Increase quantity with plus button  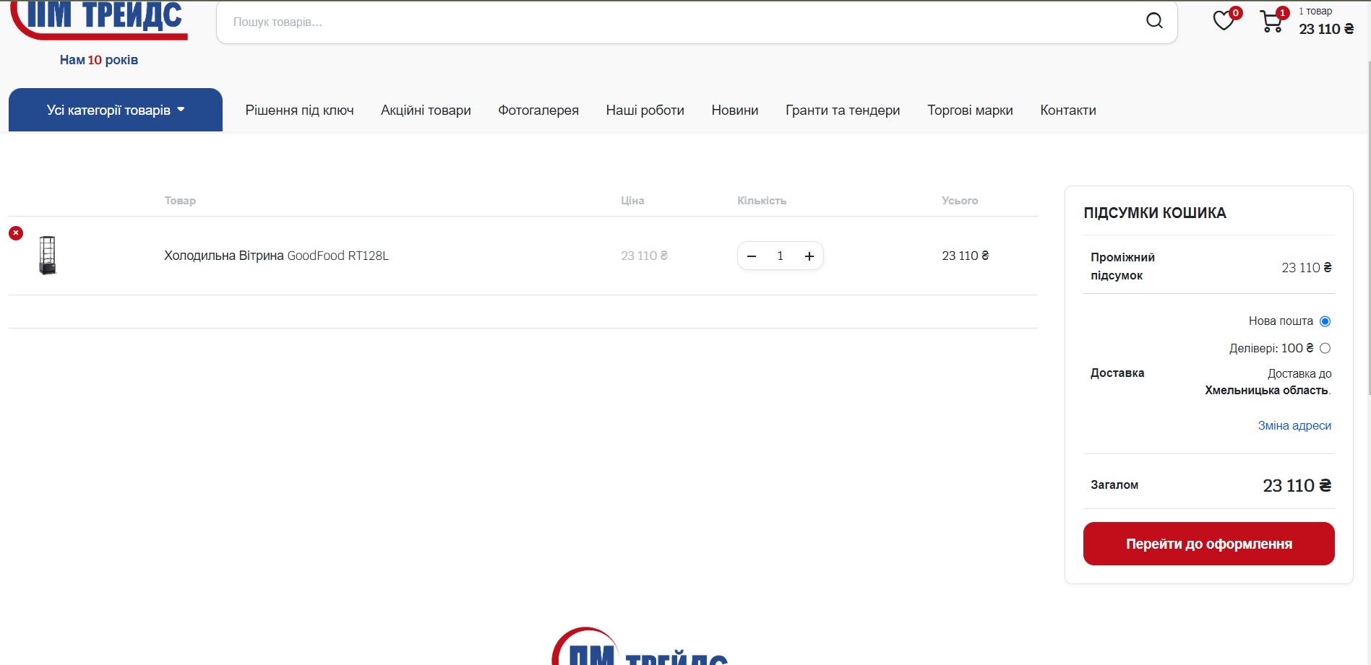coord(809,256)
